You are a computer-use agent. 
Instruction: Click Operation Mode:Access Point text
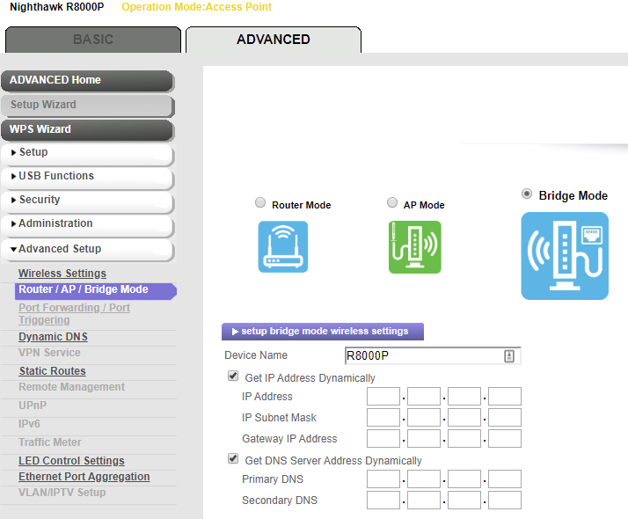click(x=196, y=7)
